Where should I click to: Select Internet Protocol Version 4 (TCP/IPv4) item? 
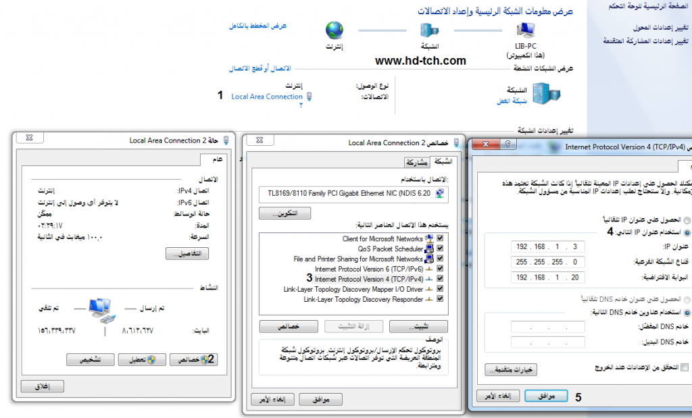click(x=368, y=279)
